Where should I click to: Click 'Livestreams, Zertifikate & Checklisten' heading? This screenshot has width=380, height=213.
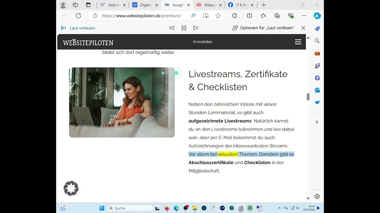pos(238,80)
